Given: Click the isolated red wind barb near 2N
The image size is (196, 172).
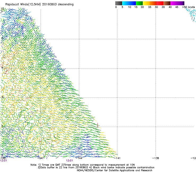Looking at the screenshot, I should [x=98, y=125].
